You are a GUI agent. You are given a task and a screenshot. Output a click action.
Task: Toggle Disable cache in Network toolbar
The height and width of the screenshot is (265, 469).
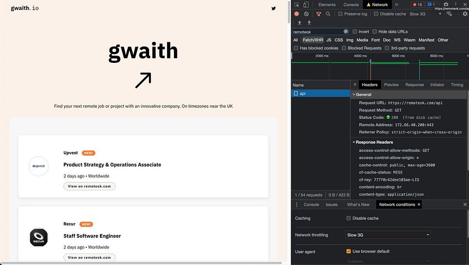376,14
